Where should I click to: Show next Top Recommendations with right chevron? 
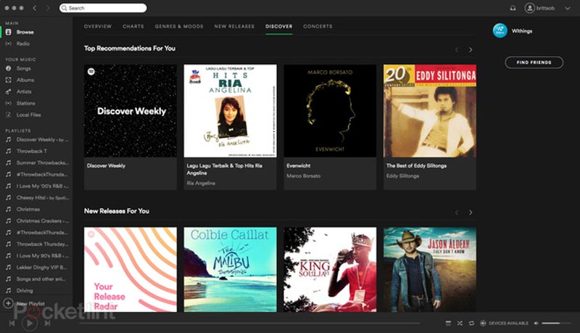(x=471, y=49)
